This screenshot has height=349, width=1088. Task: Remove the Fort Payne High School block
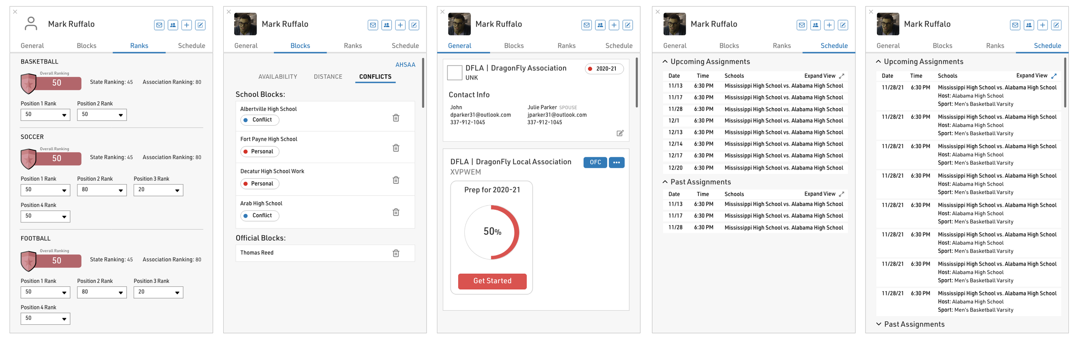(x=396, y=148)
